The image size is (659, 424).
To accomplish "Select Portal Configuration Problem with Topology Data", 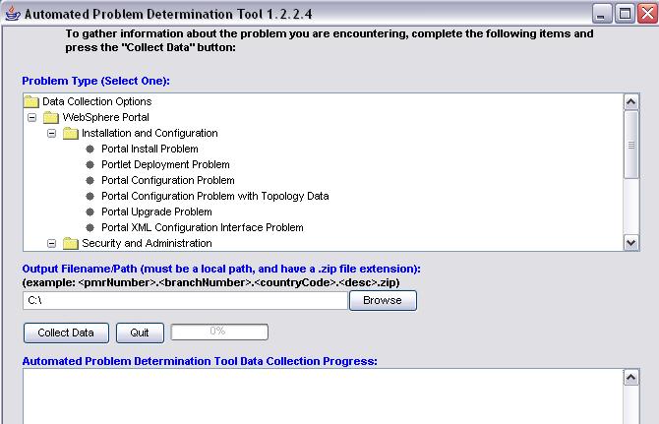I will tap(214, 196).
